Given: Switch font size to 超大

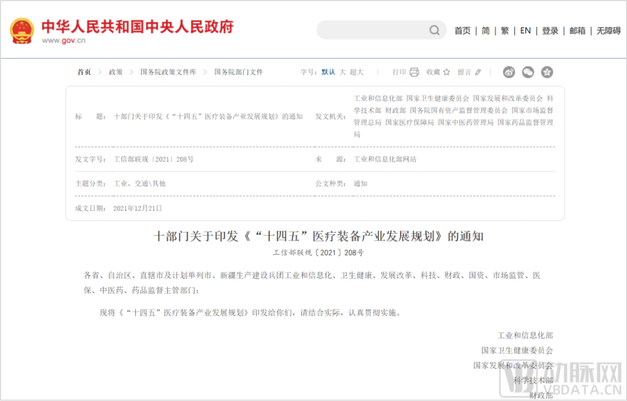Looking at the screenshot, I should [356, 72].
